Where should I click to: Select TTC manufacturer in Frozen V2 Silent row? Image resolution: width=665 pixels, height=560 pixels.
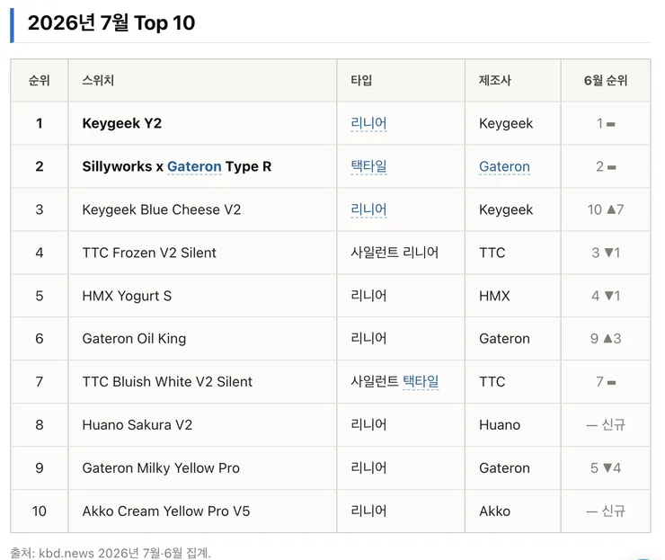pos(492,253)
